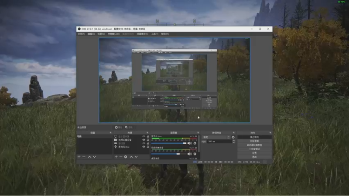Open the 文件(F) File menu

click(81, 34)
